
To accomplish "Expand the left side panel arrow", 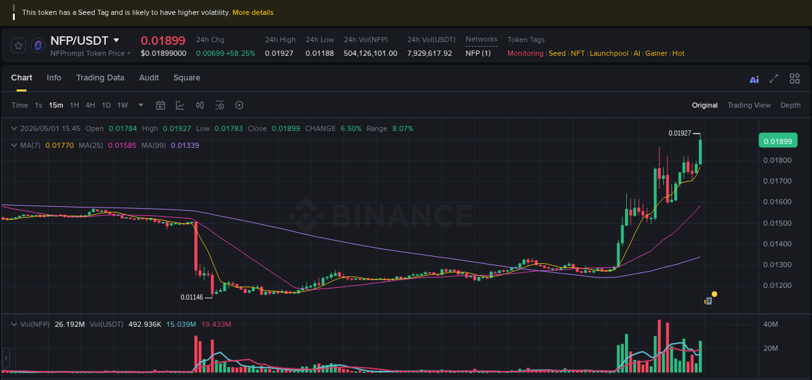I will tap(6, 357).
